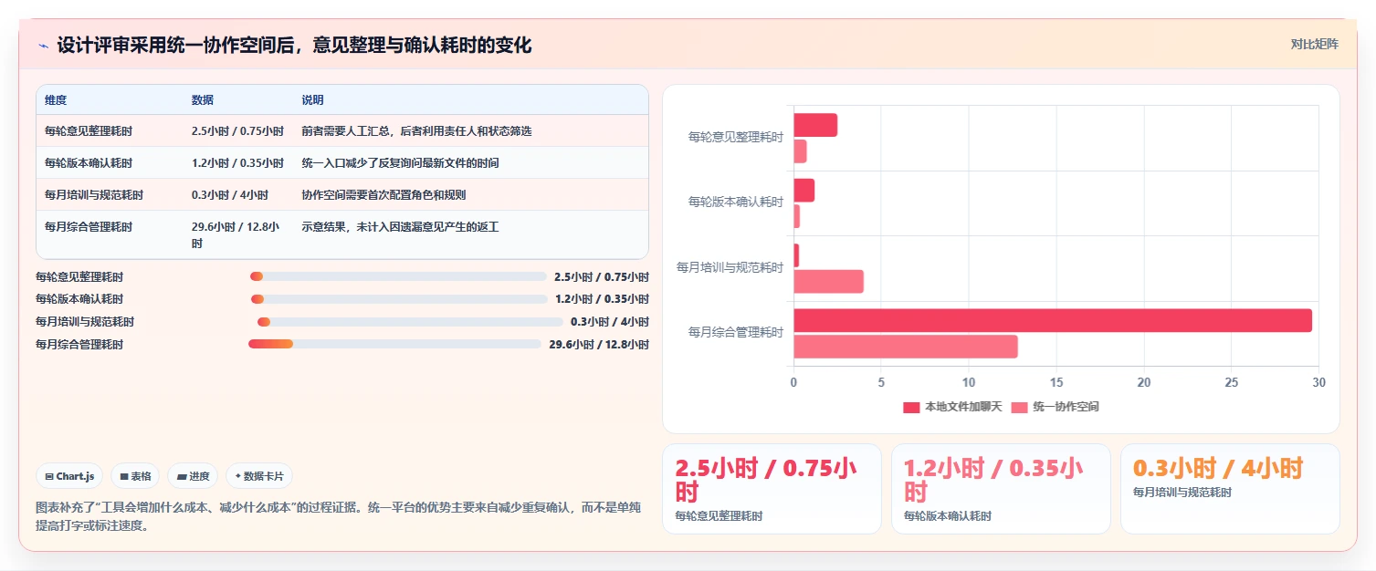This screenshot has width=1376, height=571.
Task: Click the x-axis tick value 30
Action: (1318, 382)
